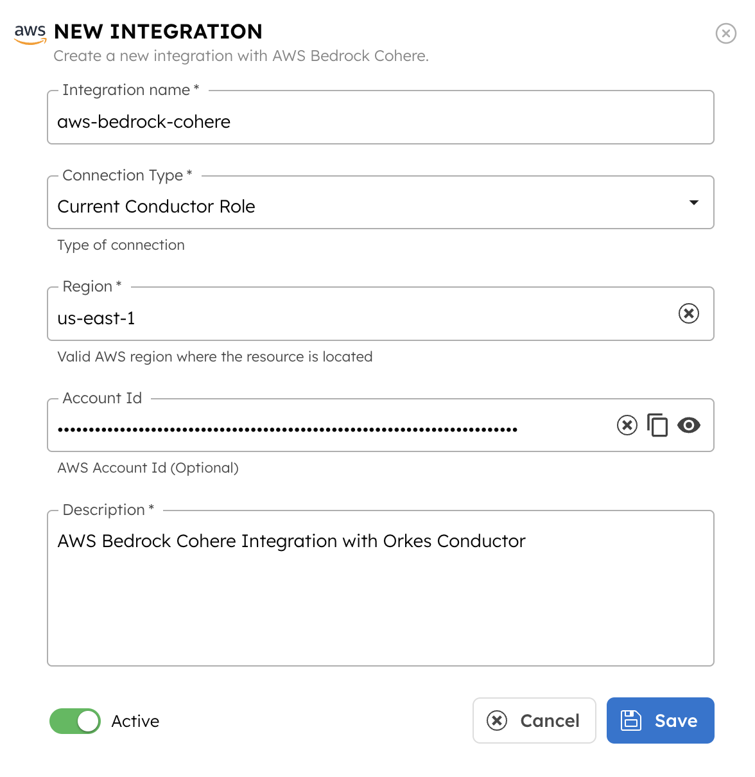
Task: Clear the Account Id field
Action: click(x=627, y=425)
